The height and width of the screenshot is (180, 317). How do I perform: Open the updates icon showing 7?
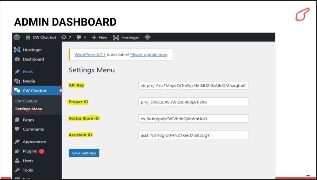tap(64, 37)
